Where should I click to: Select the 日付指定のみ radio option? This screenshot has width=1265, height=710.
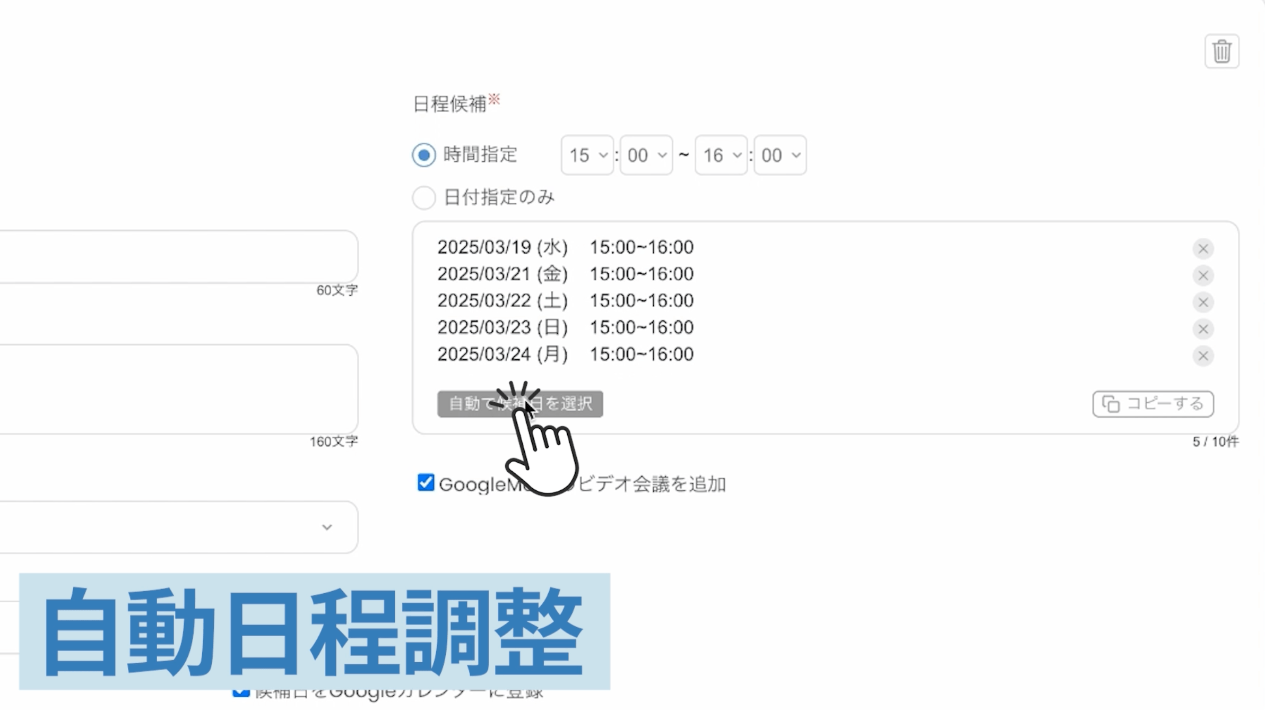pos(424,197)
